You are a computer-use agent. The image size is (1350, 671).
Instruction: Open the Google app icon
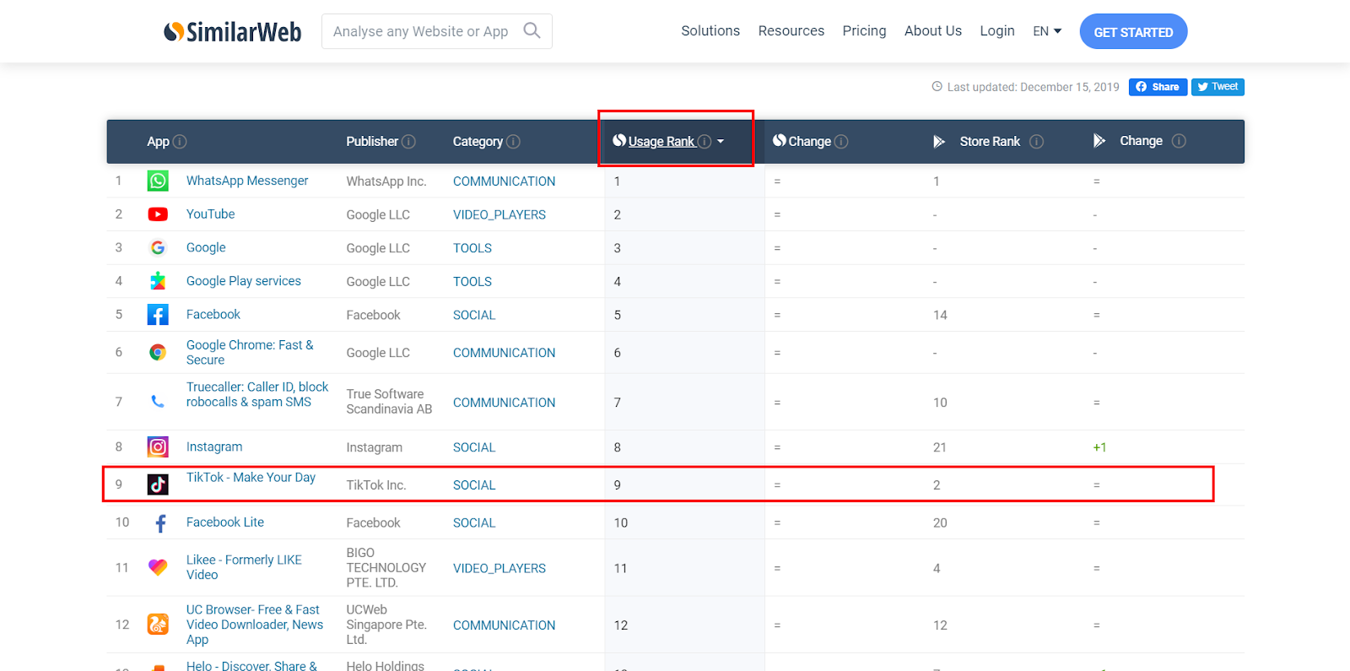(158, 248)
